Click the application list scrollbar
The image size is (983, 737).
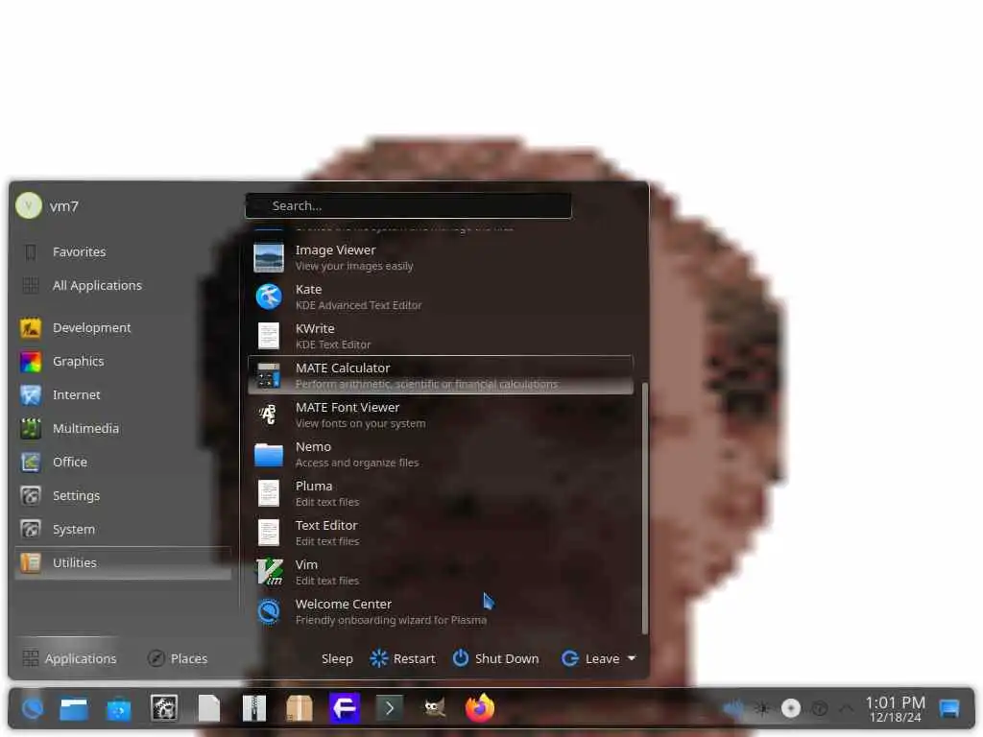coord(644,508)
